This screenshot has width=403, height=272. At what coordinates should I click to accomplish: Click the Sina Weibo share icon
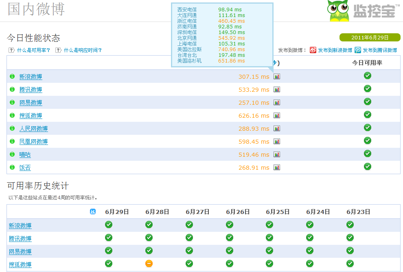pos(313,50)
